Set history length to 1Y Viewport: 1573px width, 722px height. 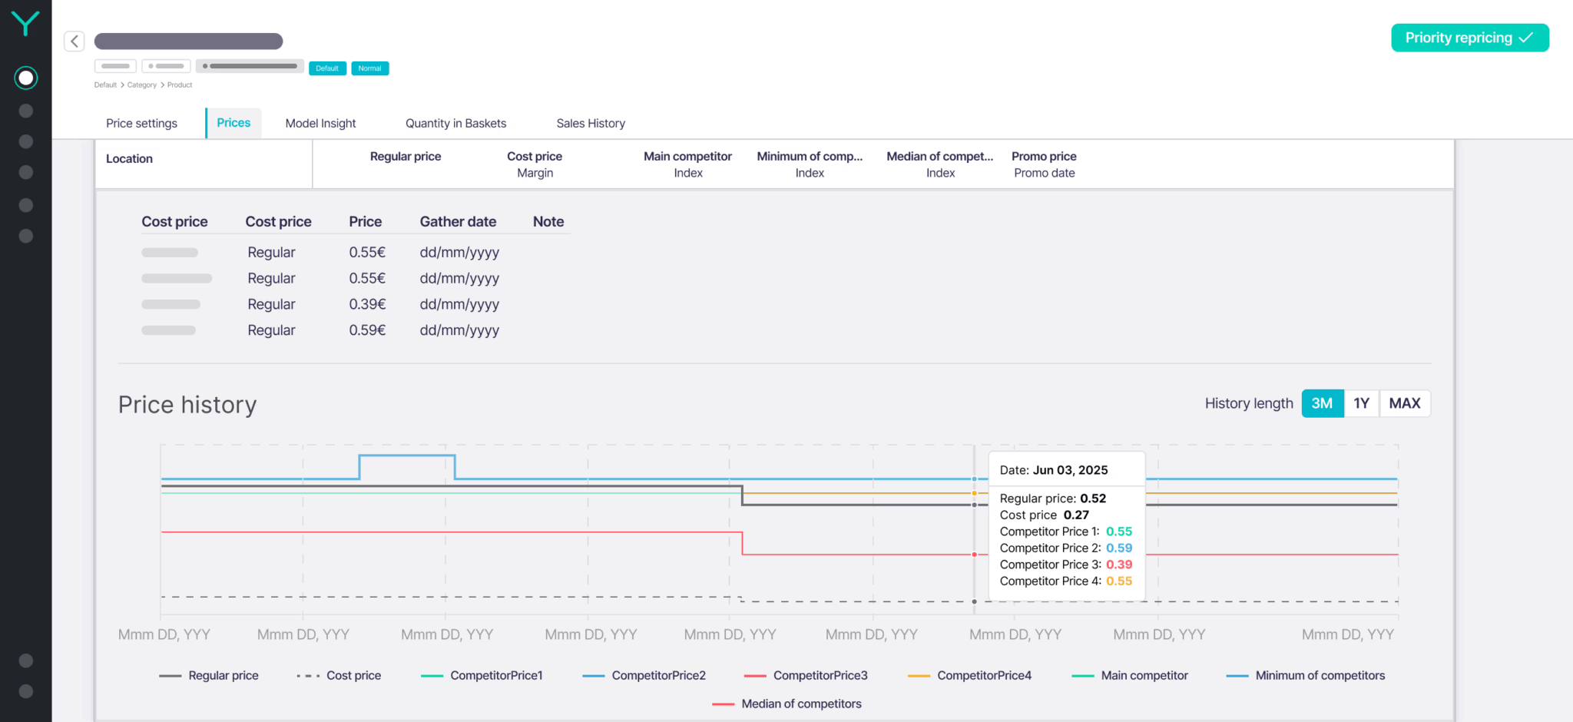click(x=1361, y=403)
